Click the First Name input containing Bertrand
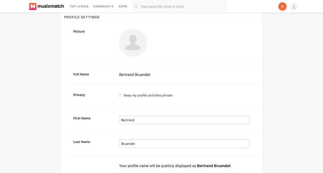 click(184, 120)
